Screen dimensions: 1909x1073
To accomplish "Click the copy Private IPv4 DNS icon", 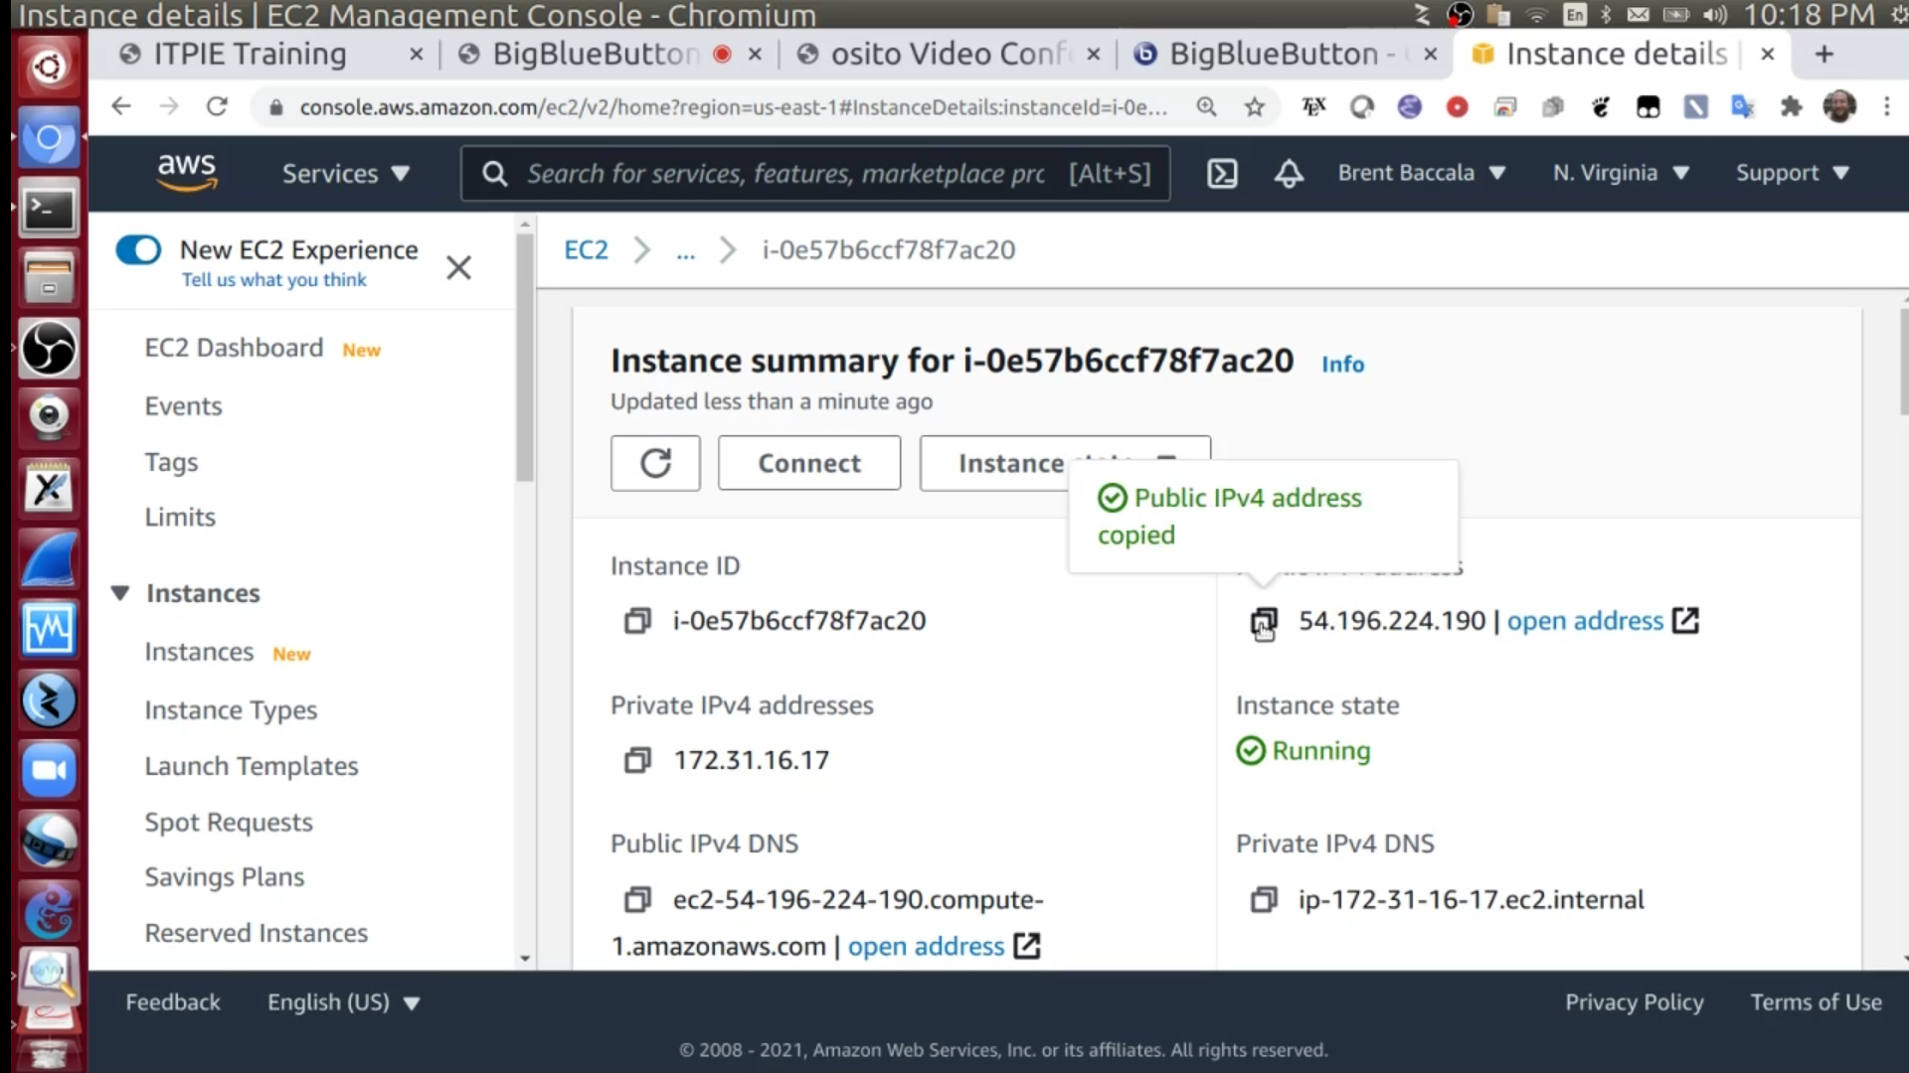I will click(x=1262, y=899).
